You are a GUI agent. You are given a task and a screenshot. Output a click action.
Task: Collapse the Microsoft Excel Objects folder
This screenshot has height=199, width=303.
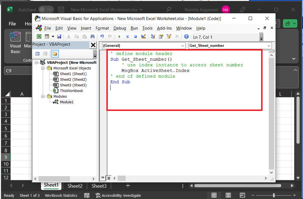click(x=43, y=68)
